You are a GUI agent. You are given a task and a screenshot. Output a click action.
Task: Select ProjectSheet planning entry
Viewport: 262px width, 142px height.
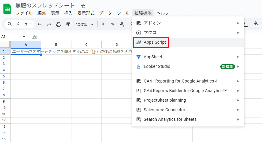pos(188,100)
